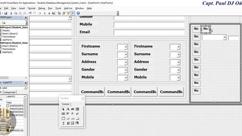This screenshot has width=242, height=136.
Task: Pick the Label tool (A) in the Toolbox
Action: [68, 109]
